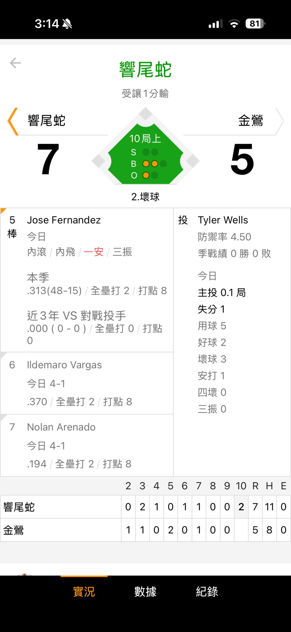Viewport: 291px width, 632px height.
Task: Tap the 響尾蛇 team name above score 7
Action: 47,120
